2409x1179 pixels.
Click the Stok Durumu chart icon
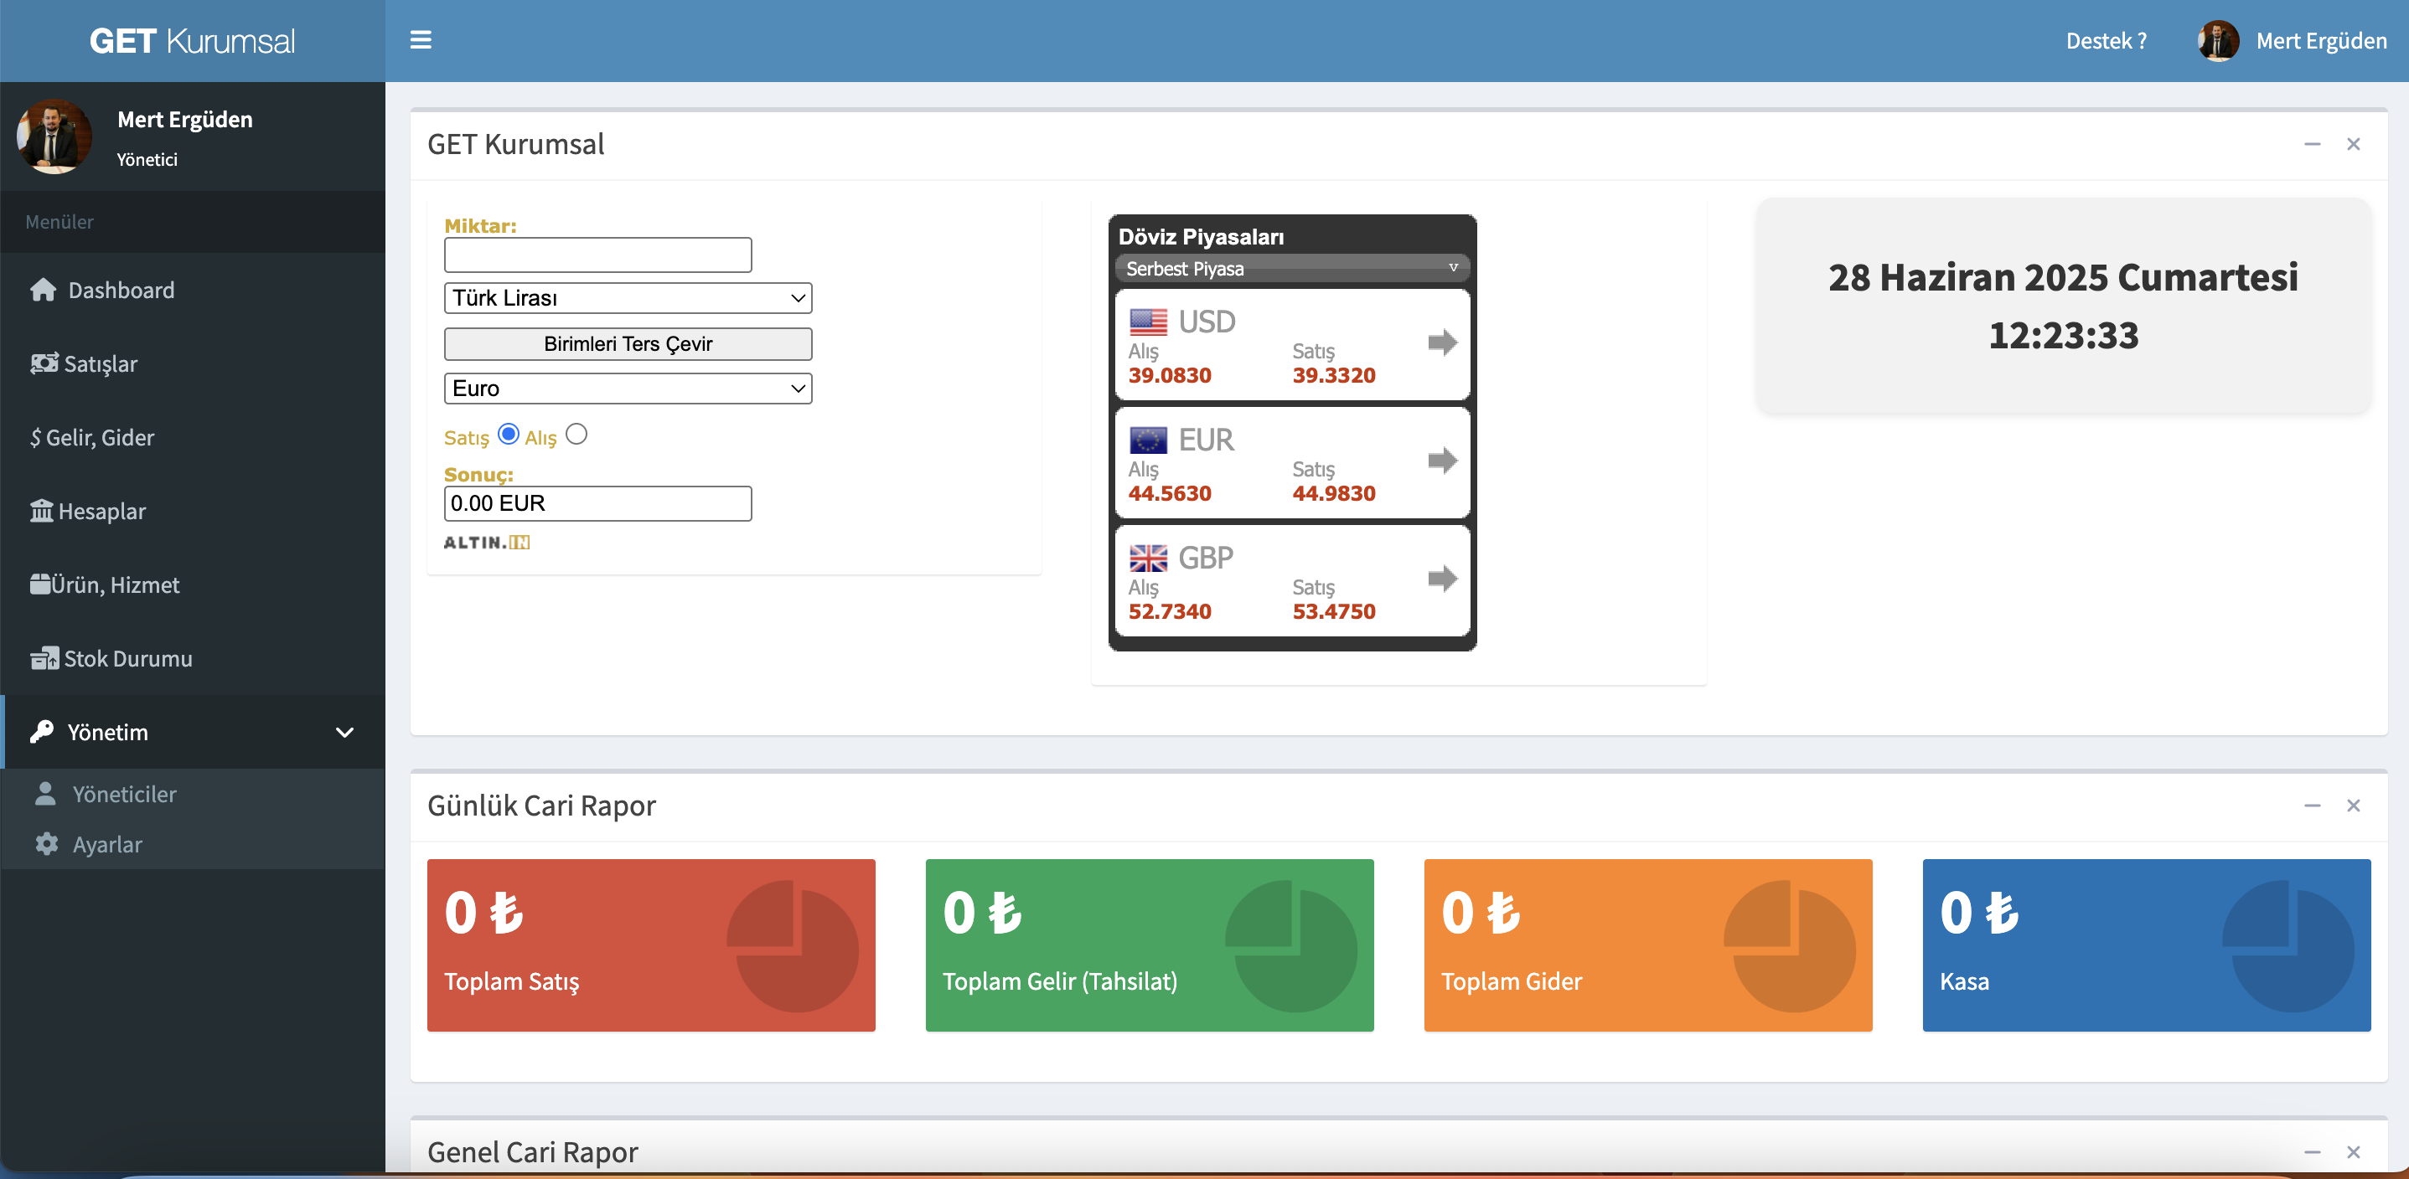(44, 657)
